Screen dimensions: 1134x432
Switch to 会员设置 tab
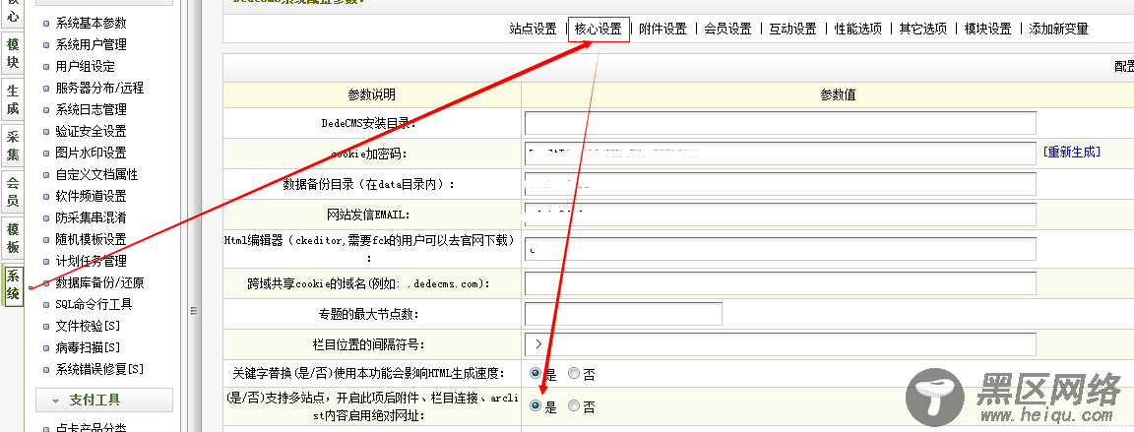click(x=727, y=29)
